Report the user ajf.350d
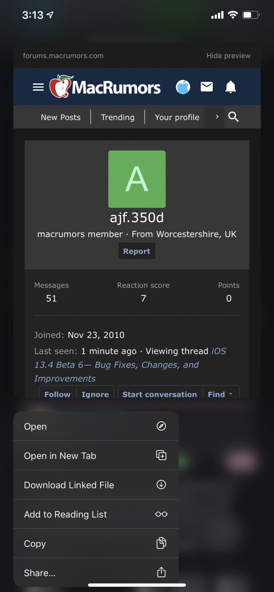Viewport: 274px width, 592px height. [x=137, y=251]
